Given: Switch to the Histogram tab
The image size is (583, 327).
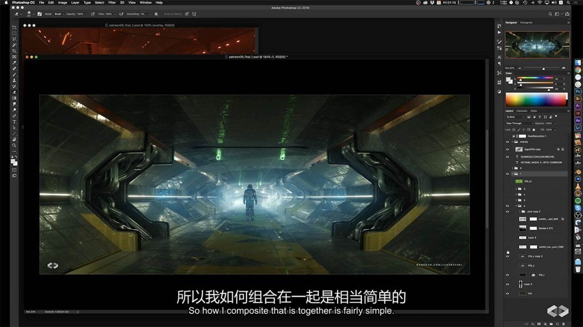Looking at the screenshot, I should tap(526, 23).
